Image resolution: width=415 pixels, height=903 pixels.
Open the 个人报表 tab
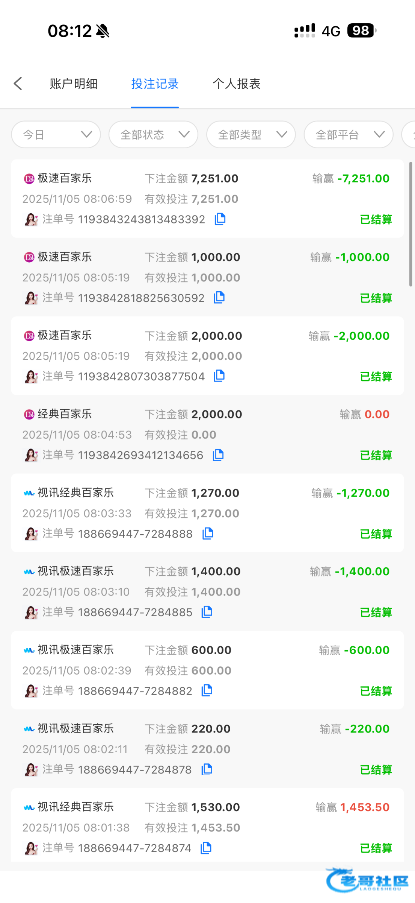pyautogui.click(x=237, y=84)
